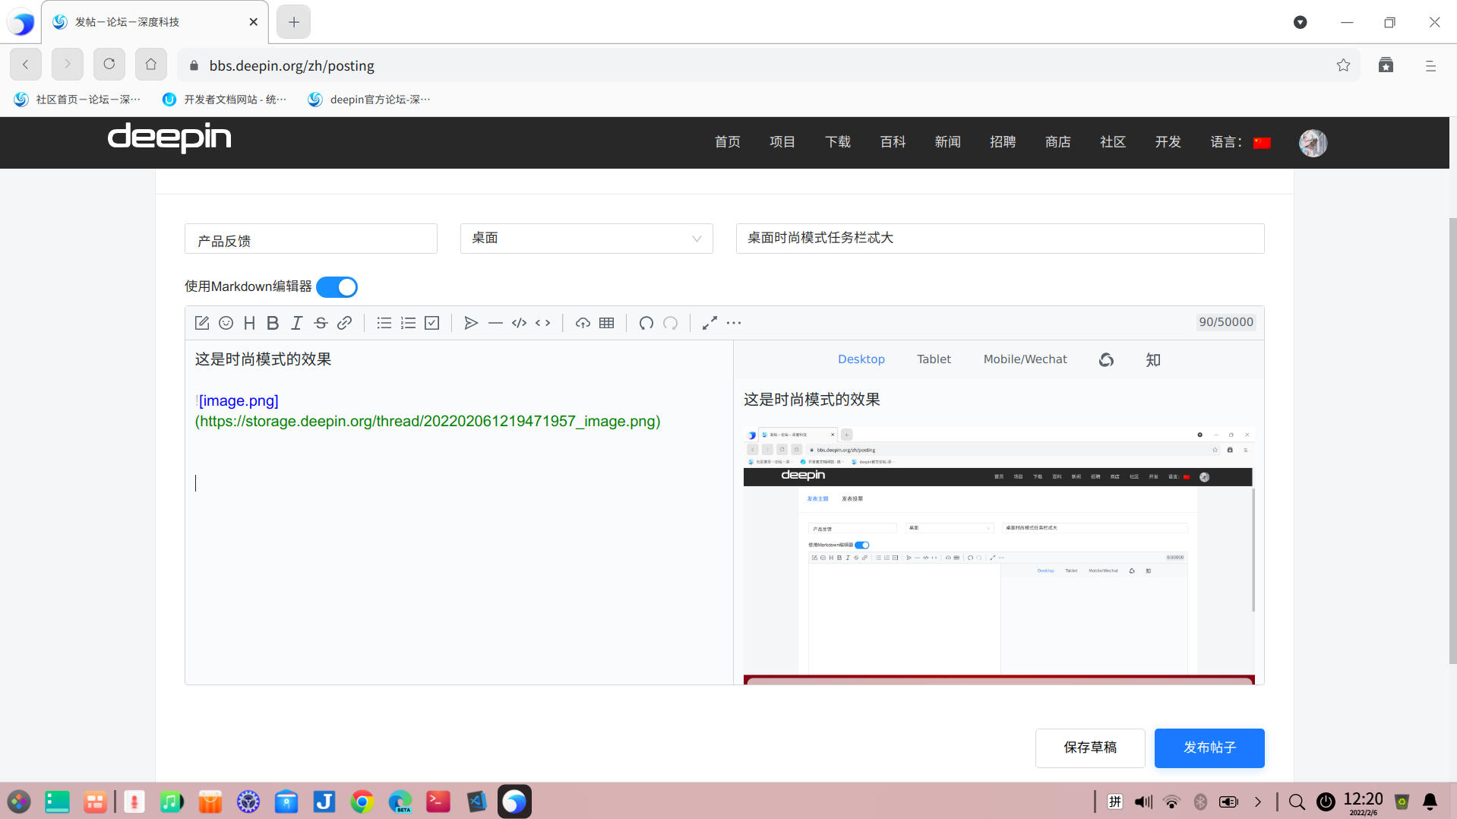Viewport: 1457px width, 819px height.
Task: Insert an ordered numbered list
Action: click(x=408, y=323)
